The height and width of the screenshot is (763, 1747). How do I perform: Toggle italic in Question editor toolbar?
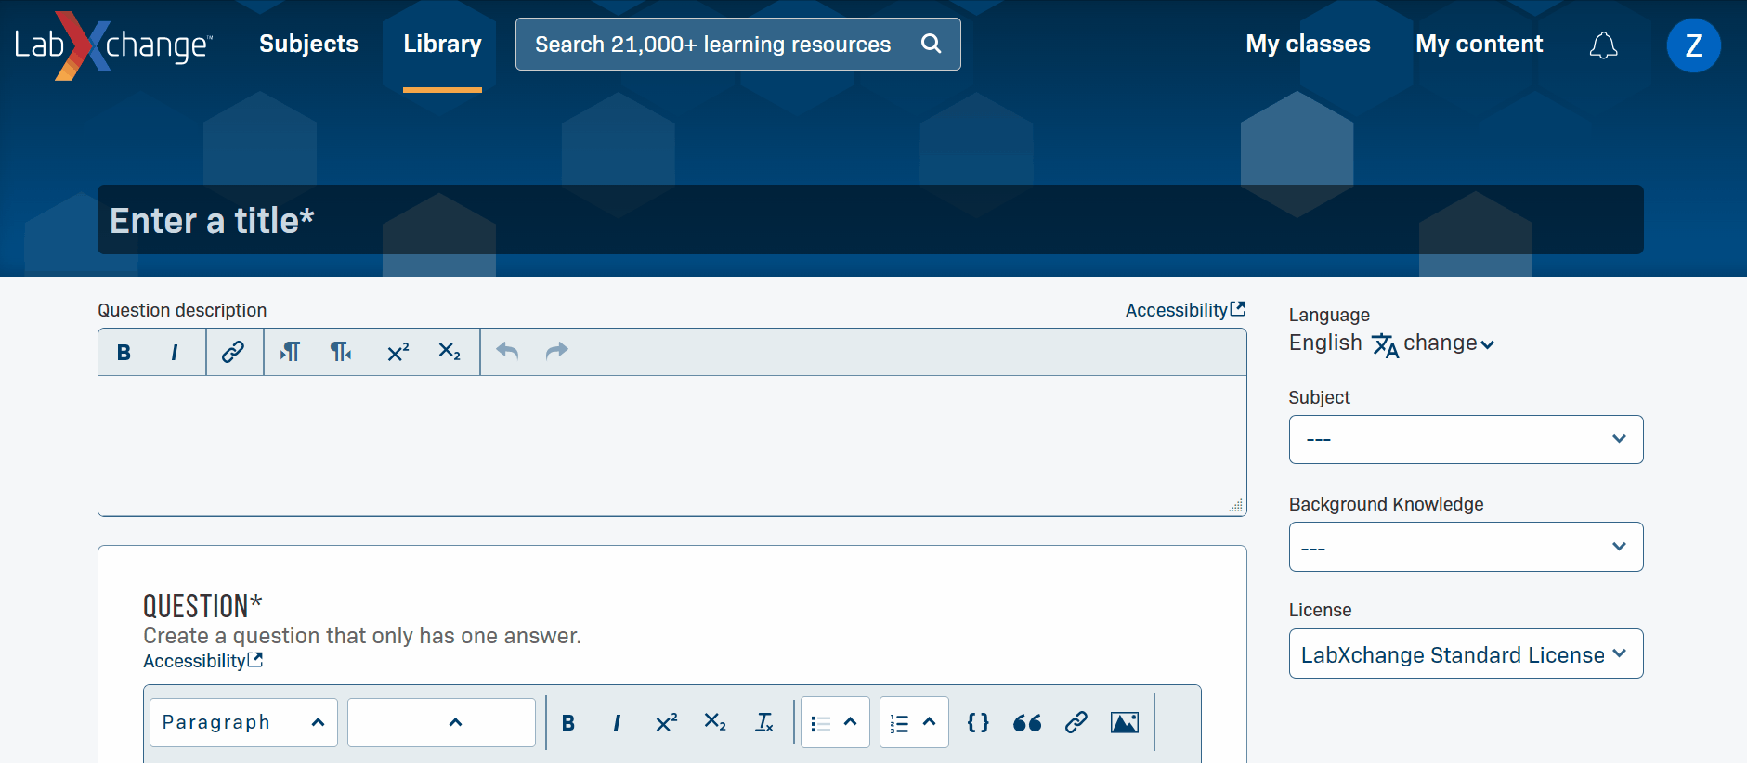[617, 722]
